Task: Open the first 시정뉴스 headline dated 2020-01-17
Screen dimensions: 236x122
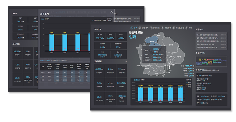Action: (x=211, y=35)
